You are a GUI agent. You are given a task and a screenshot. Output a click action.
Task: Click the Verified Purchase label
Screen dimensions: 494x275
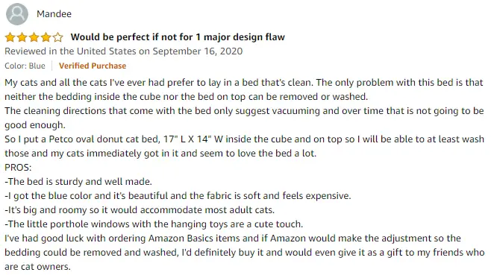click(93, 66)
